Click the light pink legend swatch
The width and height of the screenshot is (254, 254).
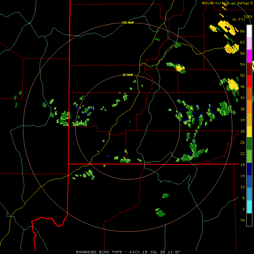[x=249, y=43]
